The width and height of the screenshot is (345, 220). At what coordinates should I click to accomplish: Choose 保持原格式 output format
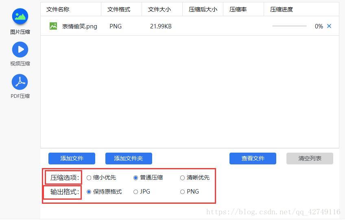(104, 192)
